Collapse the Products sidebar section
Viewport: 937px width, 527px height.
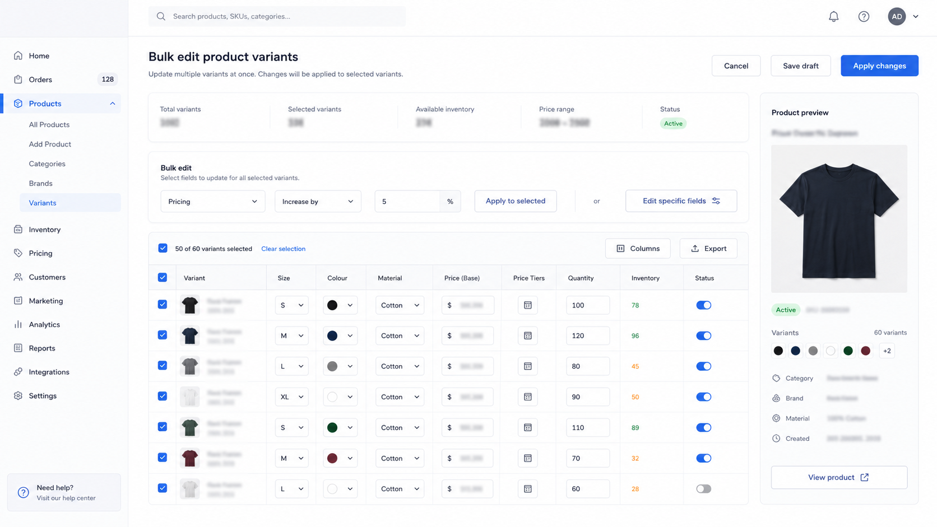click(112, 104)
